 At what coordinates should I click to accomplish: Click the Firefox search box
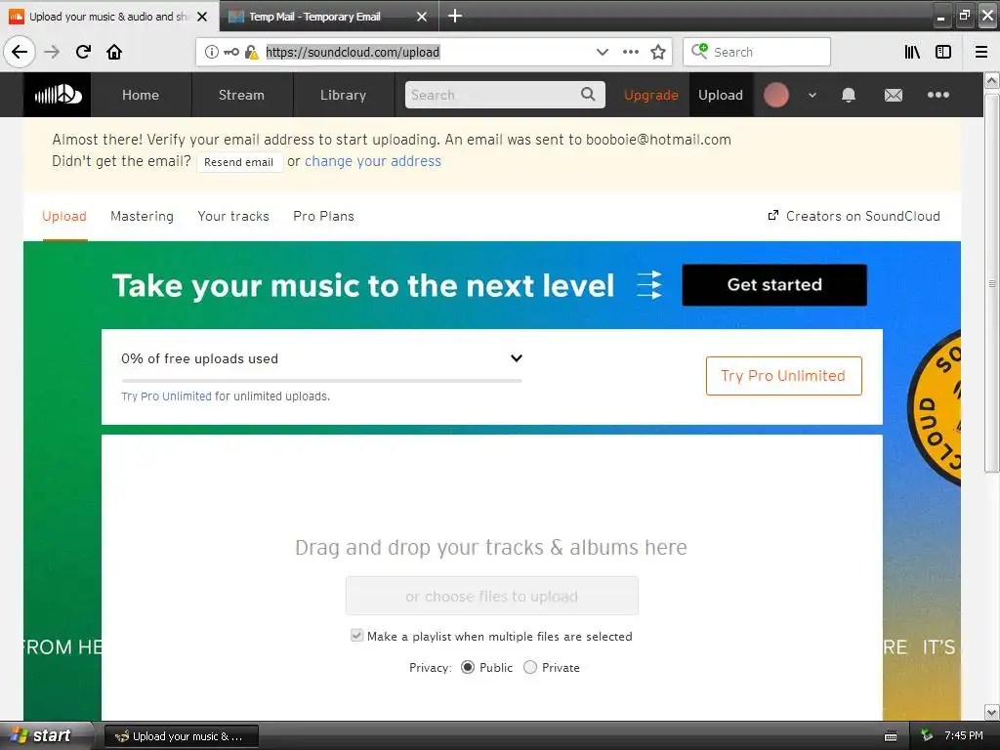coord(757,52)
